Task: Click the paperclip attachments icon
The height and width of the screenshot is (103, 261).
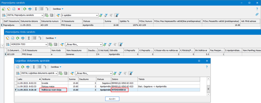Action: click(257, 15)
